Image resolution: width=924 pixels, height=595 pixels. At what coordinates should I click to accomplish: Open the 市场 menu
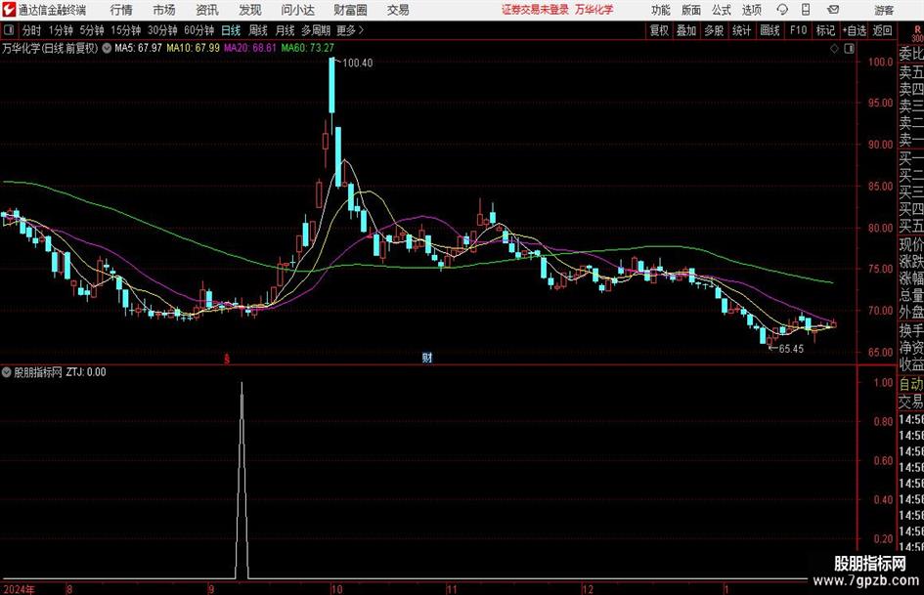(164, 10)
